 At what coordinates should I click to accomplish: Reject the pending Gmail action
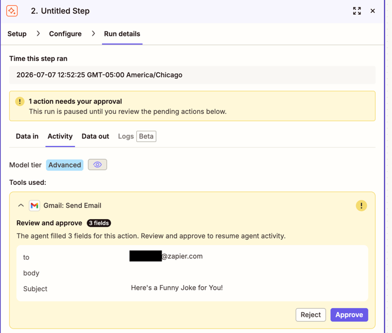(310, 315)
